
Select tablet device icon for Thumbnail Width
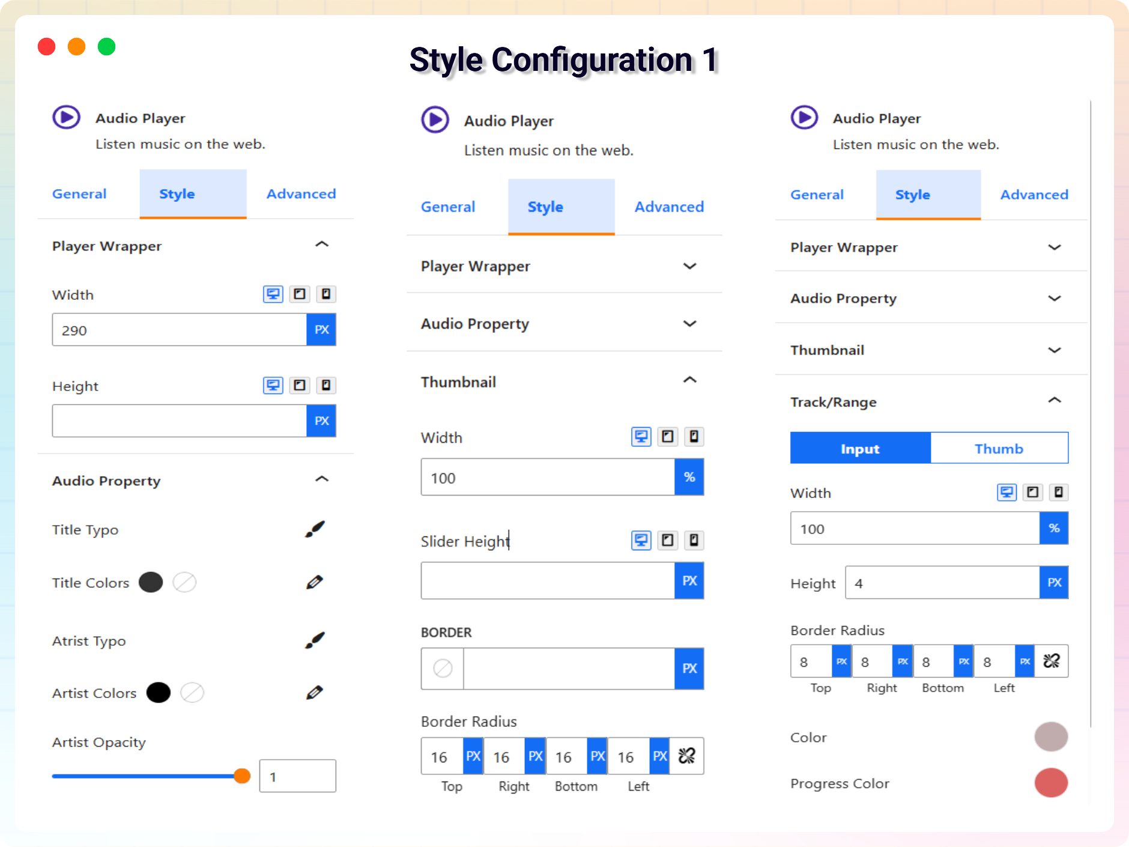click(668, 437)
